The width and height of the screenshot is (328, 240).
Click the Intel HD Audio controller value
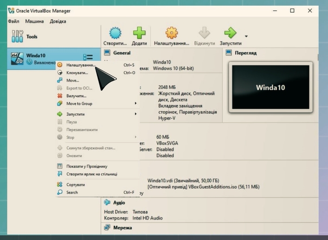[148, 218]
